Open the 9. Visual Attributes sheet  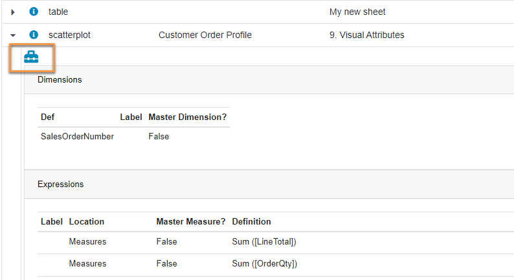click(x=366, y=35)
